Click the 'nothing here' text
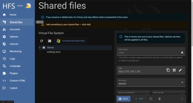The height and width of the screenshot is (103, 193). point(54,52)
